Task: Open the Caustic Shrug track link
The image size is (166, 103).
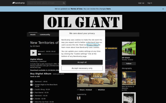Action: click(40, 90)
